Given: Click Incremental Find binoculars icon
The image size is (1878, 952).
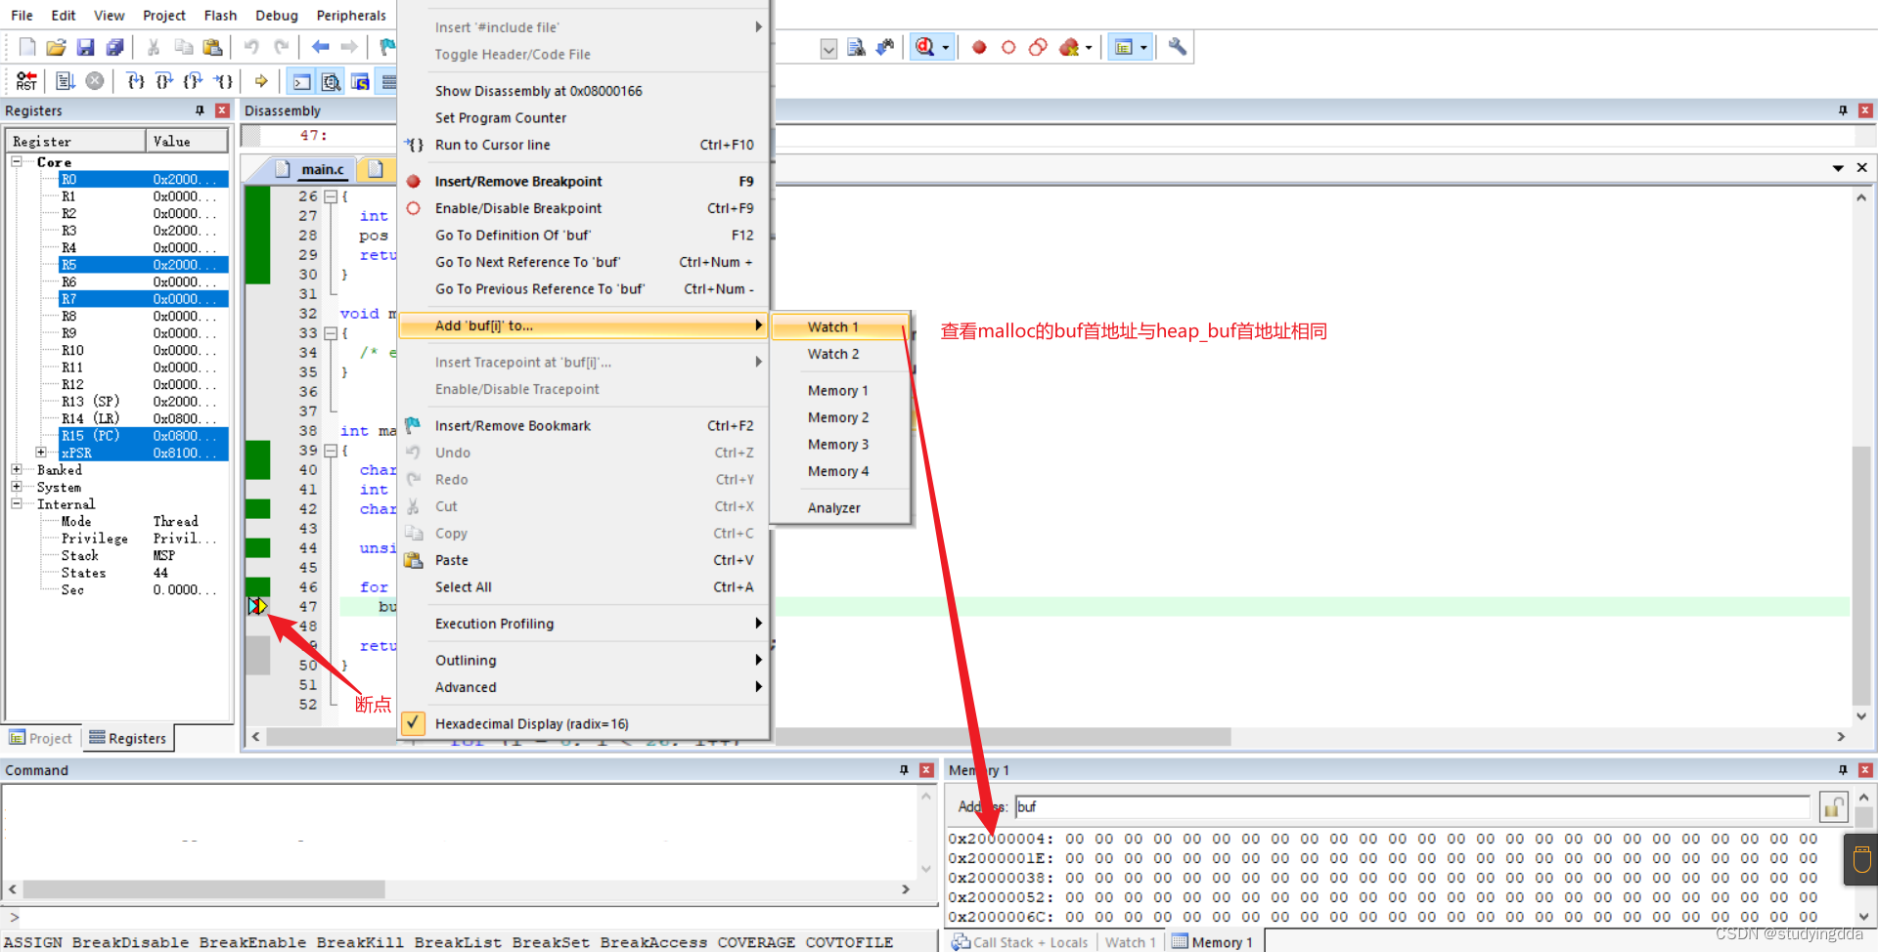Looking at the screenshot, I should (x=885, y=47).
